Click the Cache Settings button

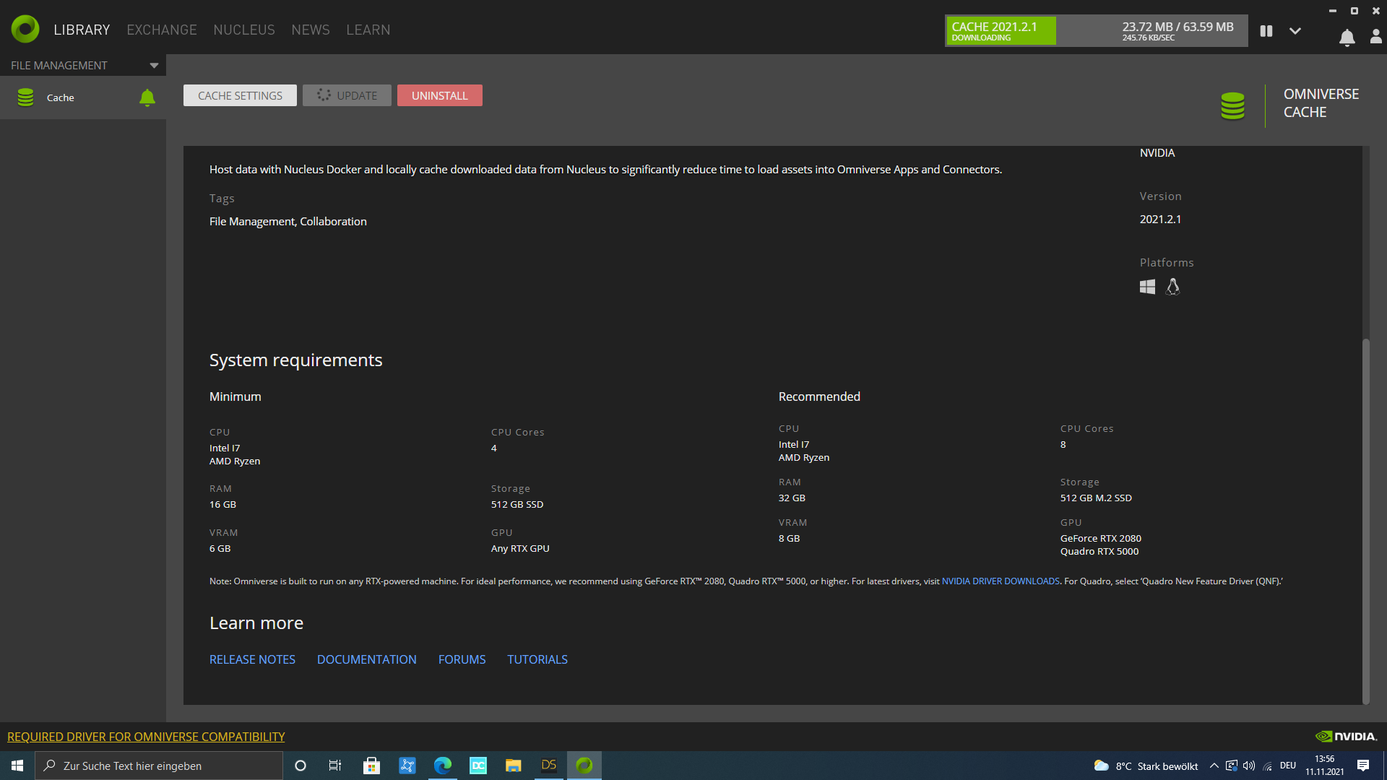click(240, 95)
